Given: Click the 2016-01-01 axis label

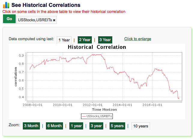Looking at the screenshot, I should (x=152, y=105).
